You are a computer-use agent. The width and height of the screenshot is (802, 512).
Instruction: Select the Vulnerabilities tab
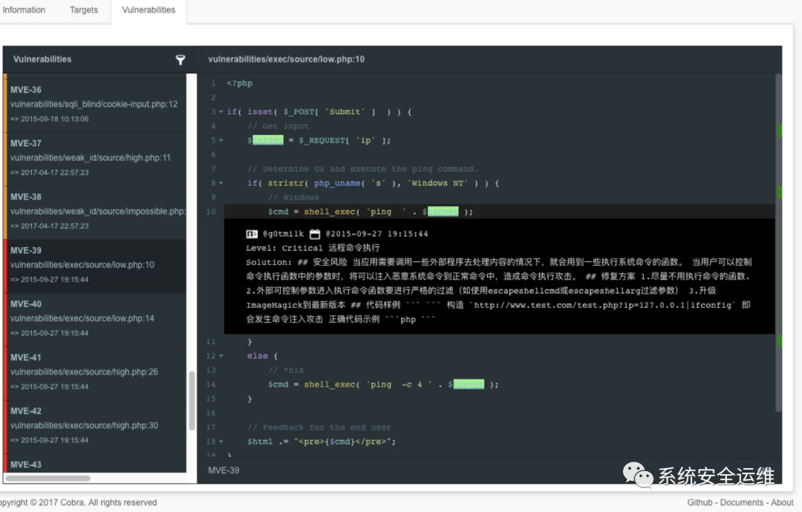click(149, 10)
